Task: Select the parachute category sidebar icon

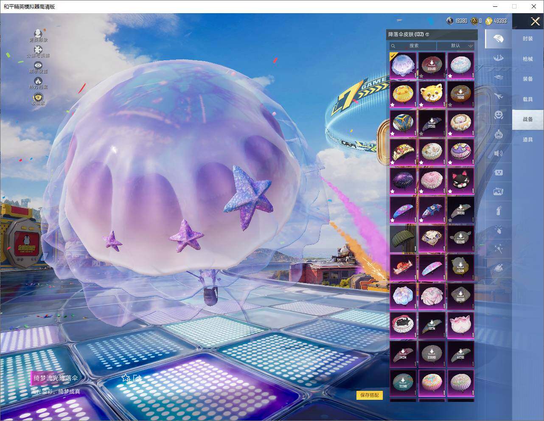Action: point(499,39)
